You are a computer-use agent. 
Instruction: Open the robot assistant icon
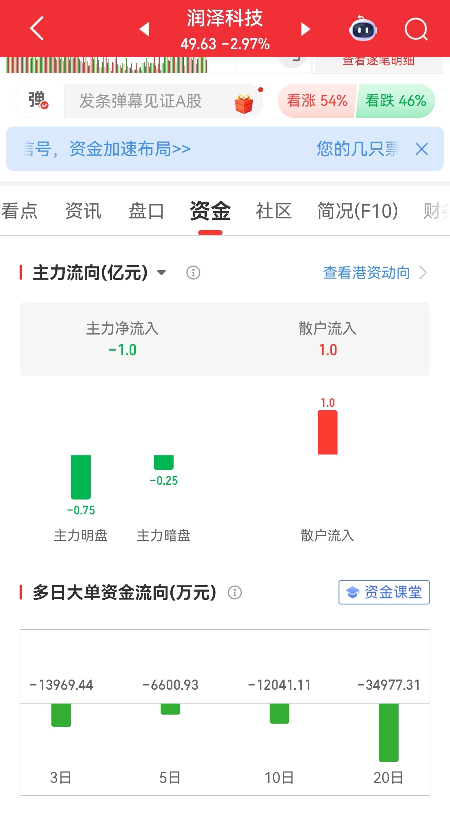coord(363,29)
